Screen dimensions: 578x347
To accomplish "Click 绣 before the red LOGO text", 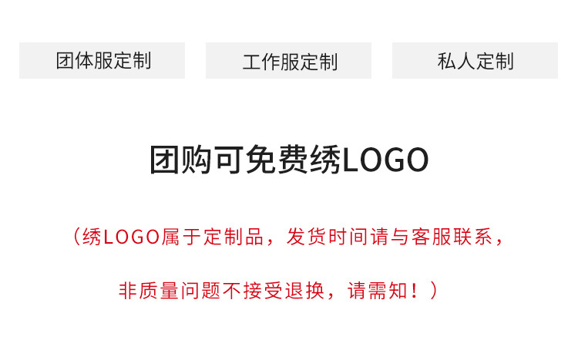I will (x=92, y=237).
